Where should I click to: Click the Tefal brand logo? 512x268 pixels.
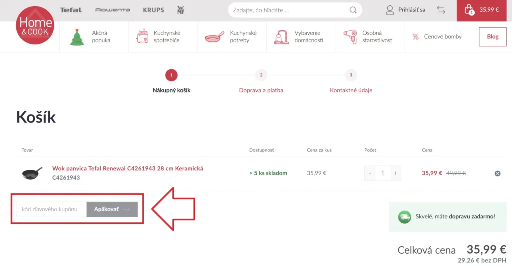[x=71, y=10]
